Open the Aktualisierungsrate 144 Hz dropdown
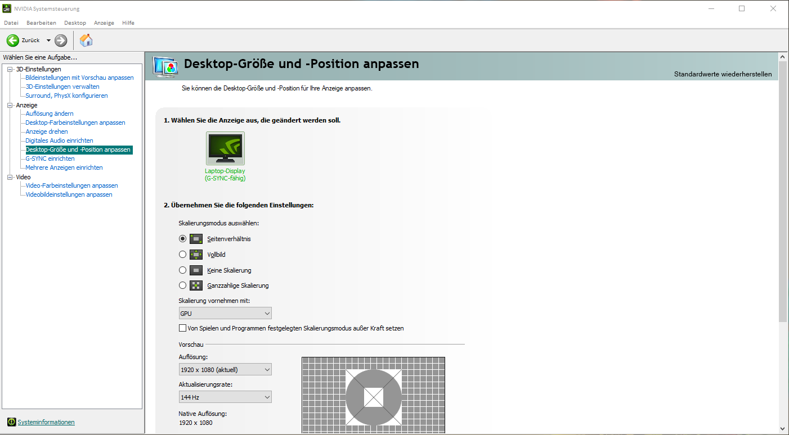 (225, 397)
